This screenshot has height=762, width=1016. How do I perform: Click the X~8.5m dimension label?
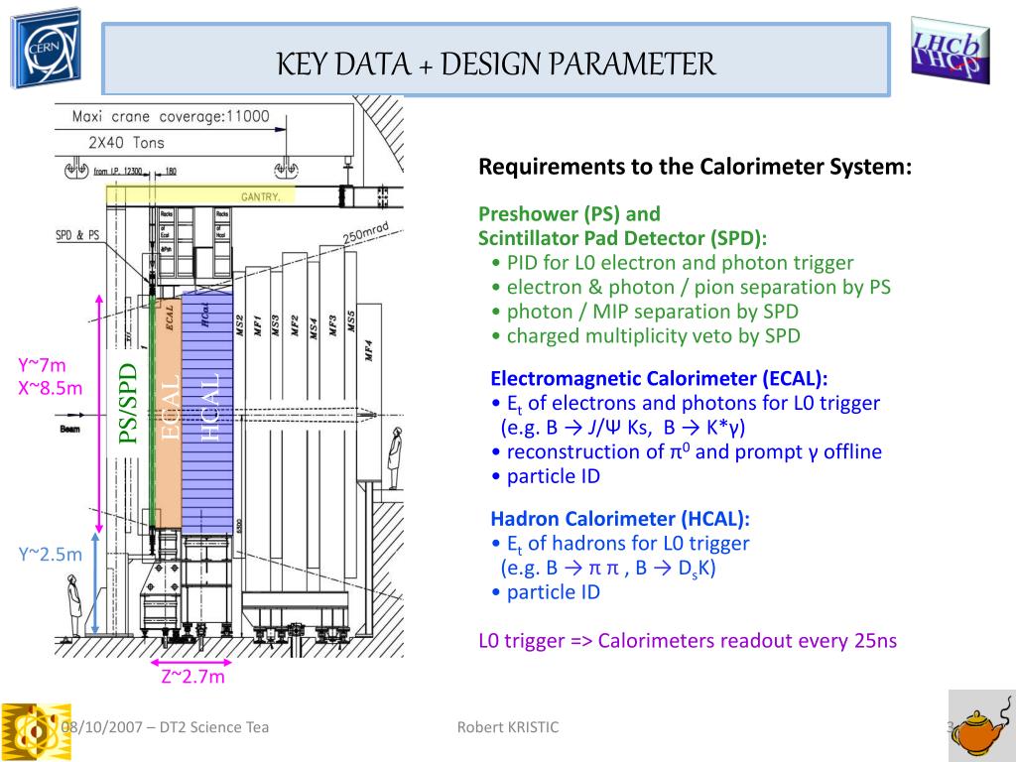click(51, 388)
